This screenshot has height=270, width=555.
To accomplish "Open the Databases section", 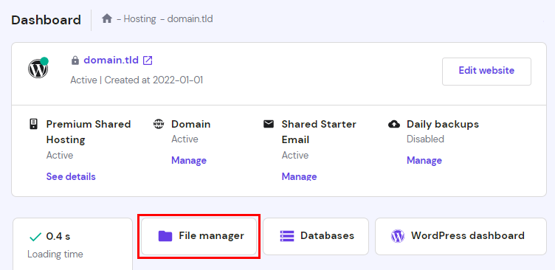I will tap(316, 236).
